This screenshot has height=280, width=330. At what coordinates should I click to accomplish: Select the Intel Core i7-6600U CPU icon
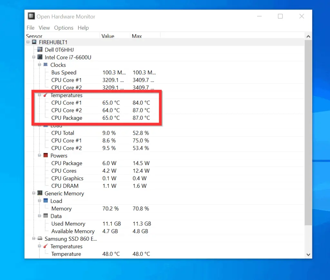40,57
